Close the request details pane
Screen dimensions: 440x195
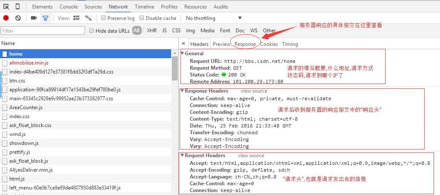[183, 43]
